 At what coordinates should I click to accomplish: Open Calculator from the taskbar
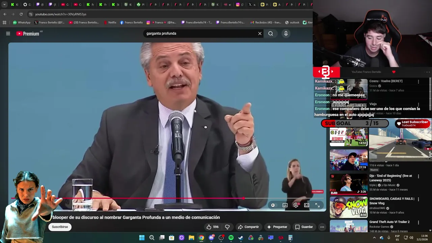290,238
